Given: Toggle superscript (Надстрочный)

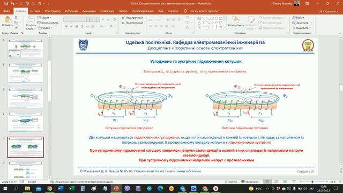Looking at the screenshot, I should click(x=132, y=18).
